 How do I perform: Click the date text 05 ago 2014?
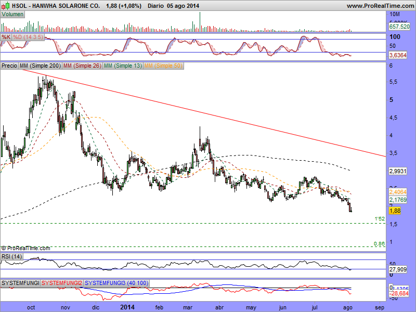click(x=183, y=6)
